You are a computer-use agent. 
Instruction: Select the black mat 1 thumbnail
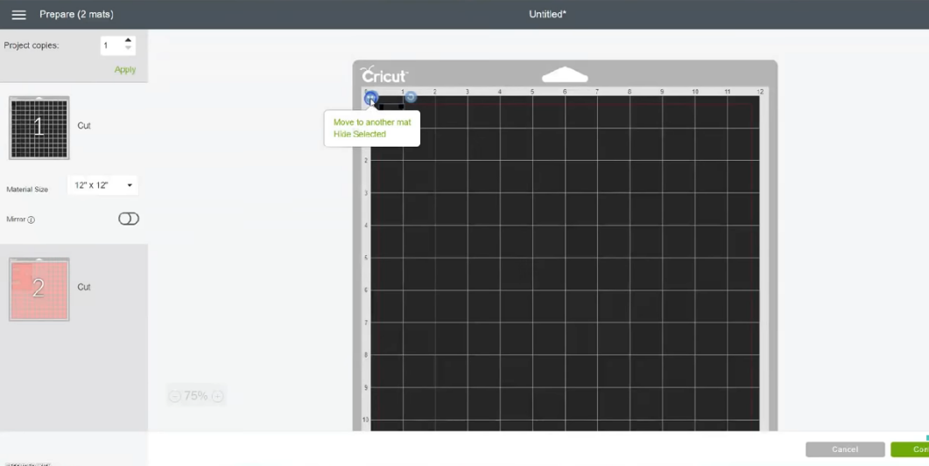[x=39, y=128]
